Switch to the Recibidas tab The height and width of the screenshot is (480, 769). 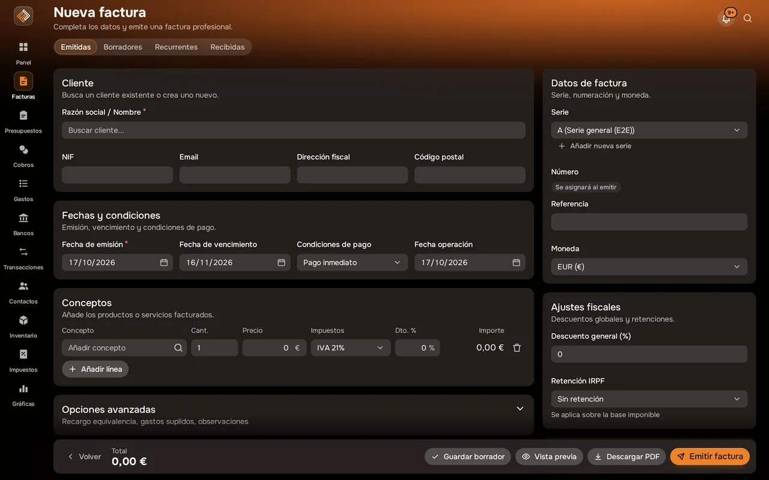tap(227, 47)
